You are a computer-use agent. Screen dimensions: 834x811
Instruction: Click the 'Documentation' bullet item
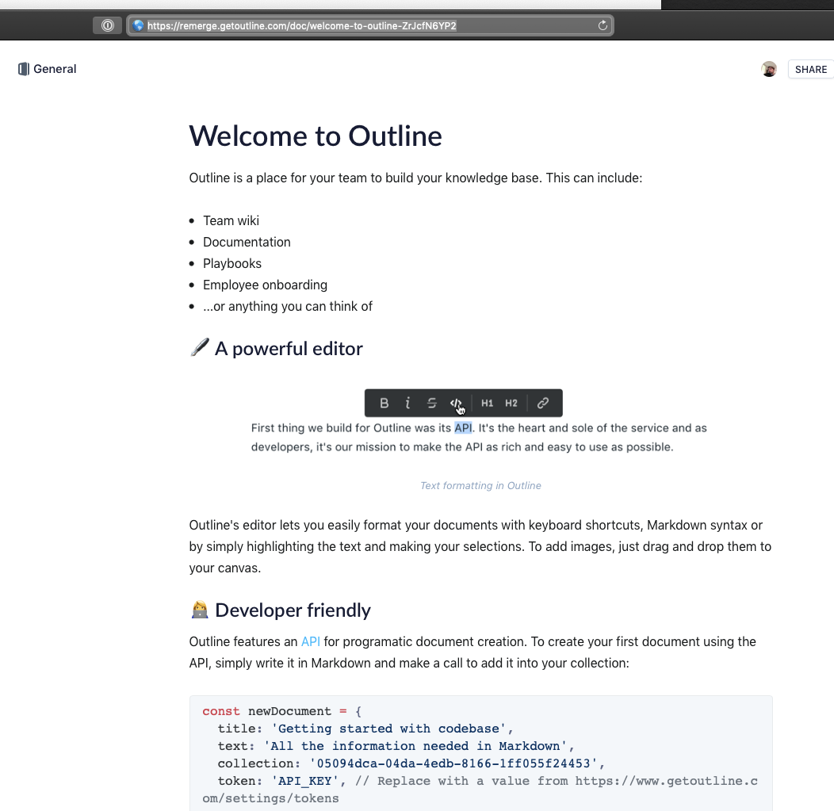pyautogui.click(x=247, y=242)
